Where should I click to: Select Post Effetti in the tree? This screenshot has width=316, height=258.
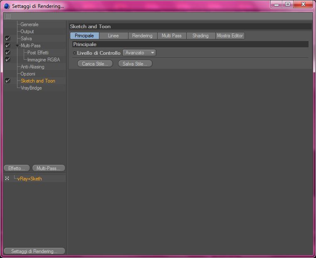38,53
